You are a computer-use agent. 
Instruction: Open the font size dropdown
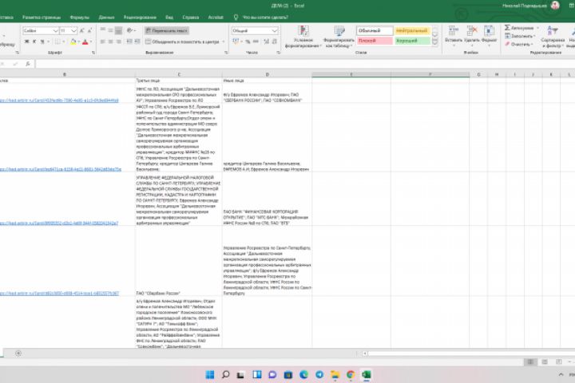click(73, 31)
